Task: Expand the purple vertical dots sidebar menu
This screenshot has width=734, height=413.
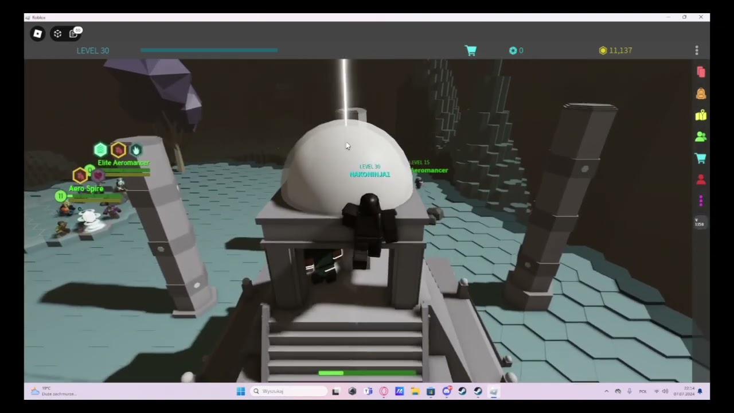Action: [701, 201]
